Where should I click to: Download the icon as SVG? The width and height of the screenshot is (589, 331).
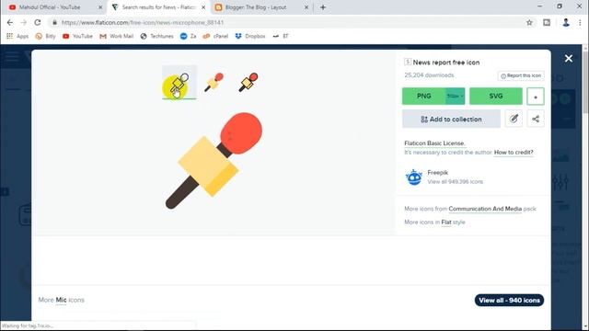496,96
